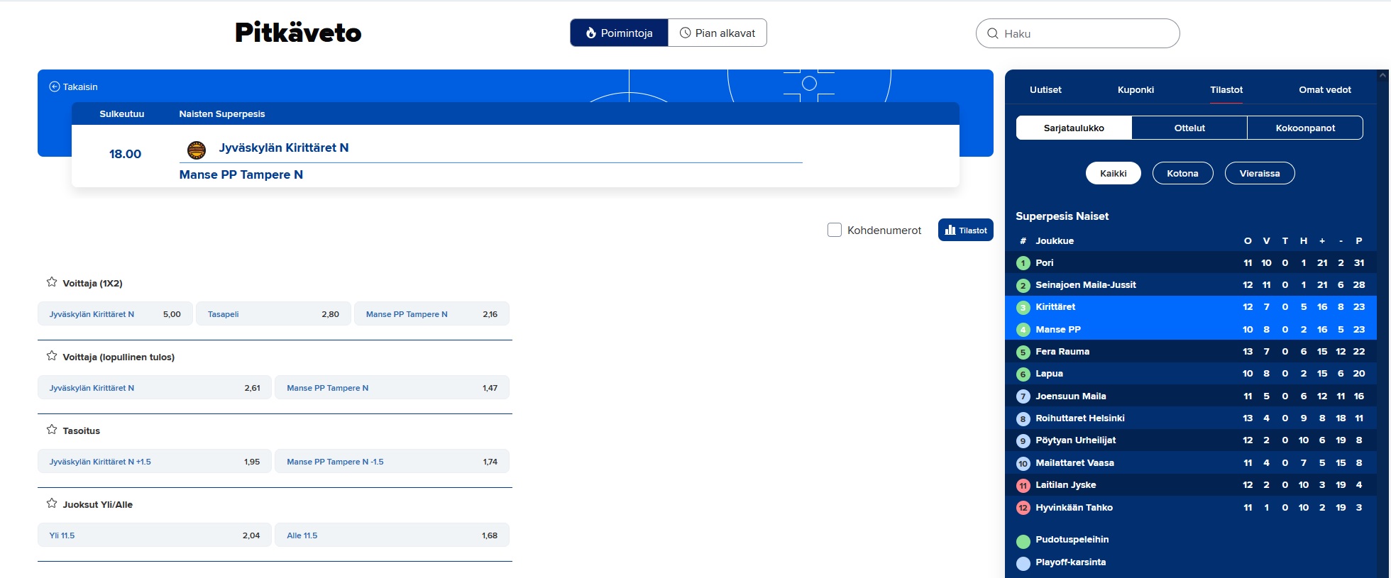Click the Joukkue column header
Viewport: 1391px width, 578px height.
[1055, 240]
